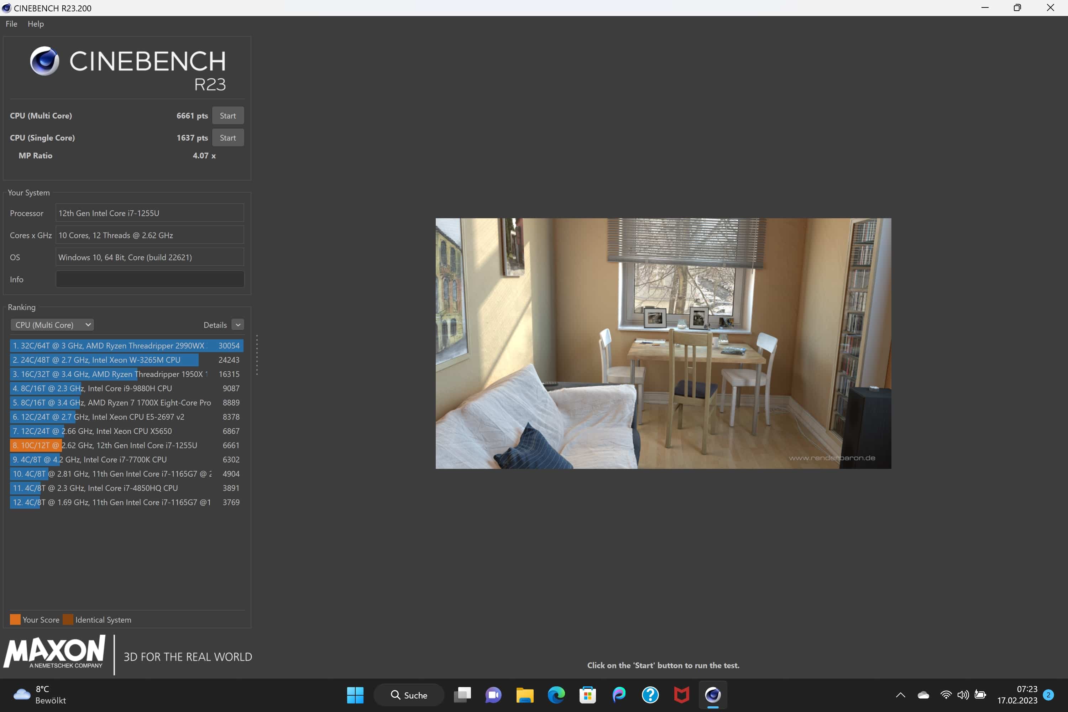
Task: Start the CPU Multi Core test
Action: click(227, 116)
